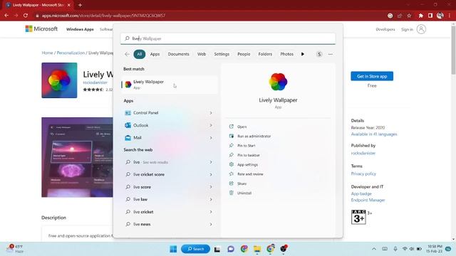Switch to the Web filter tab
Image resolution: width=456 pixels, height=256 pixels.
click(x=202, y=54)
